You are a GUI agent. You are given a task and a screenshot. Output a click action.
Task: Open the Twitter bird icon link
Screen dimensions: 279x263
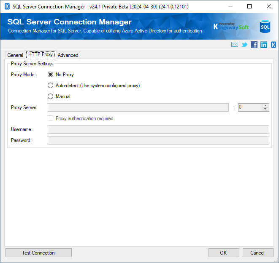244,45
